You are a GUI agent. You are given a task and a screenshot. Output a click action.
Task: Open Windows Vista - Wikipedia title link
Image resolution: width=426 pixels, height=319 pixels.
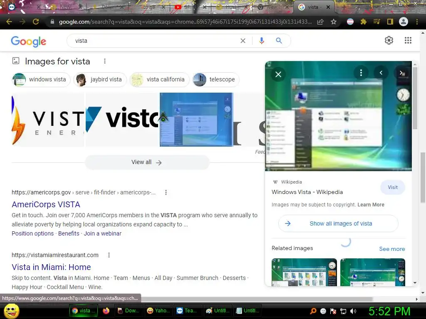click(x=307, y=192)
